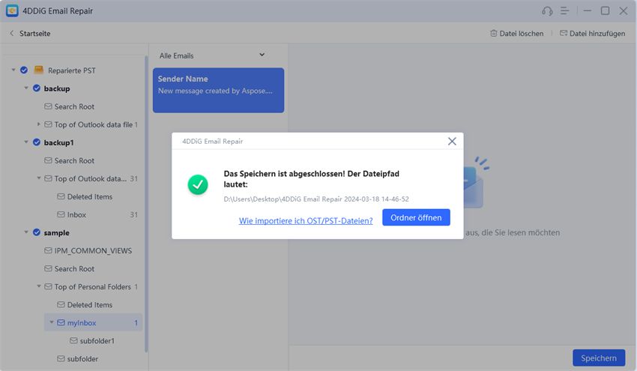
Task: Click Datei löschen in the toolbar
Action: (517, 33)
